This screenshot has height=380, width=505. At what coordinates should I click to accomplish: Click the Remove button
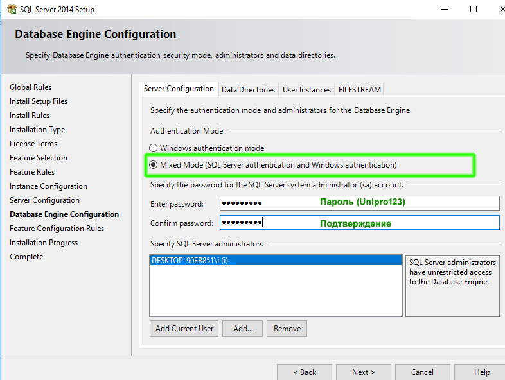287,329
